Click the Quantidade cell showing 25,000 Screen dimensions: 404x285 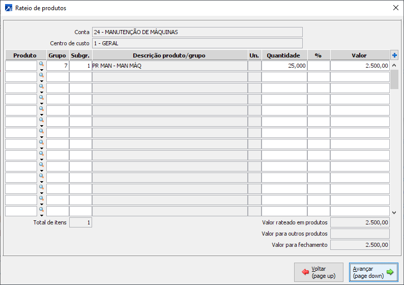click(x=284, y=66)
